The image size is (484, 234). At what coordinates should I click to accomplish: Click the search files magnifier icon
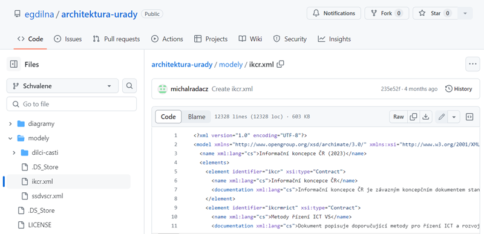pos(129,86)
